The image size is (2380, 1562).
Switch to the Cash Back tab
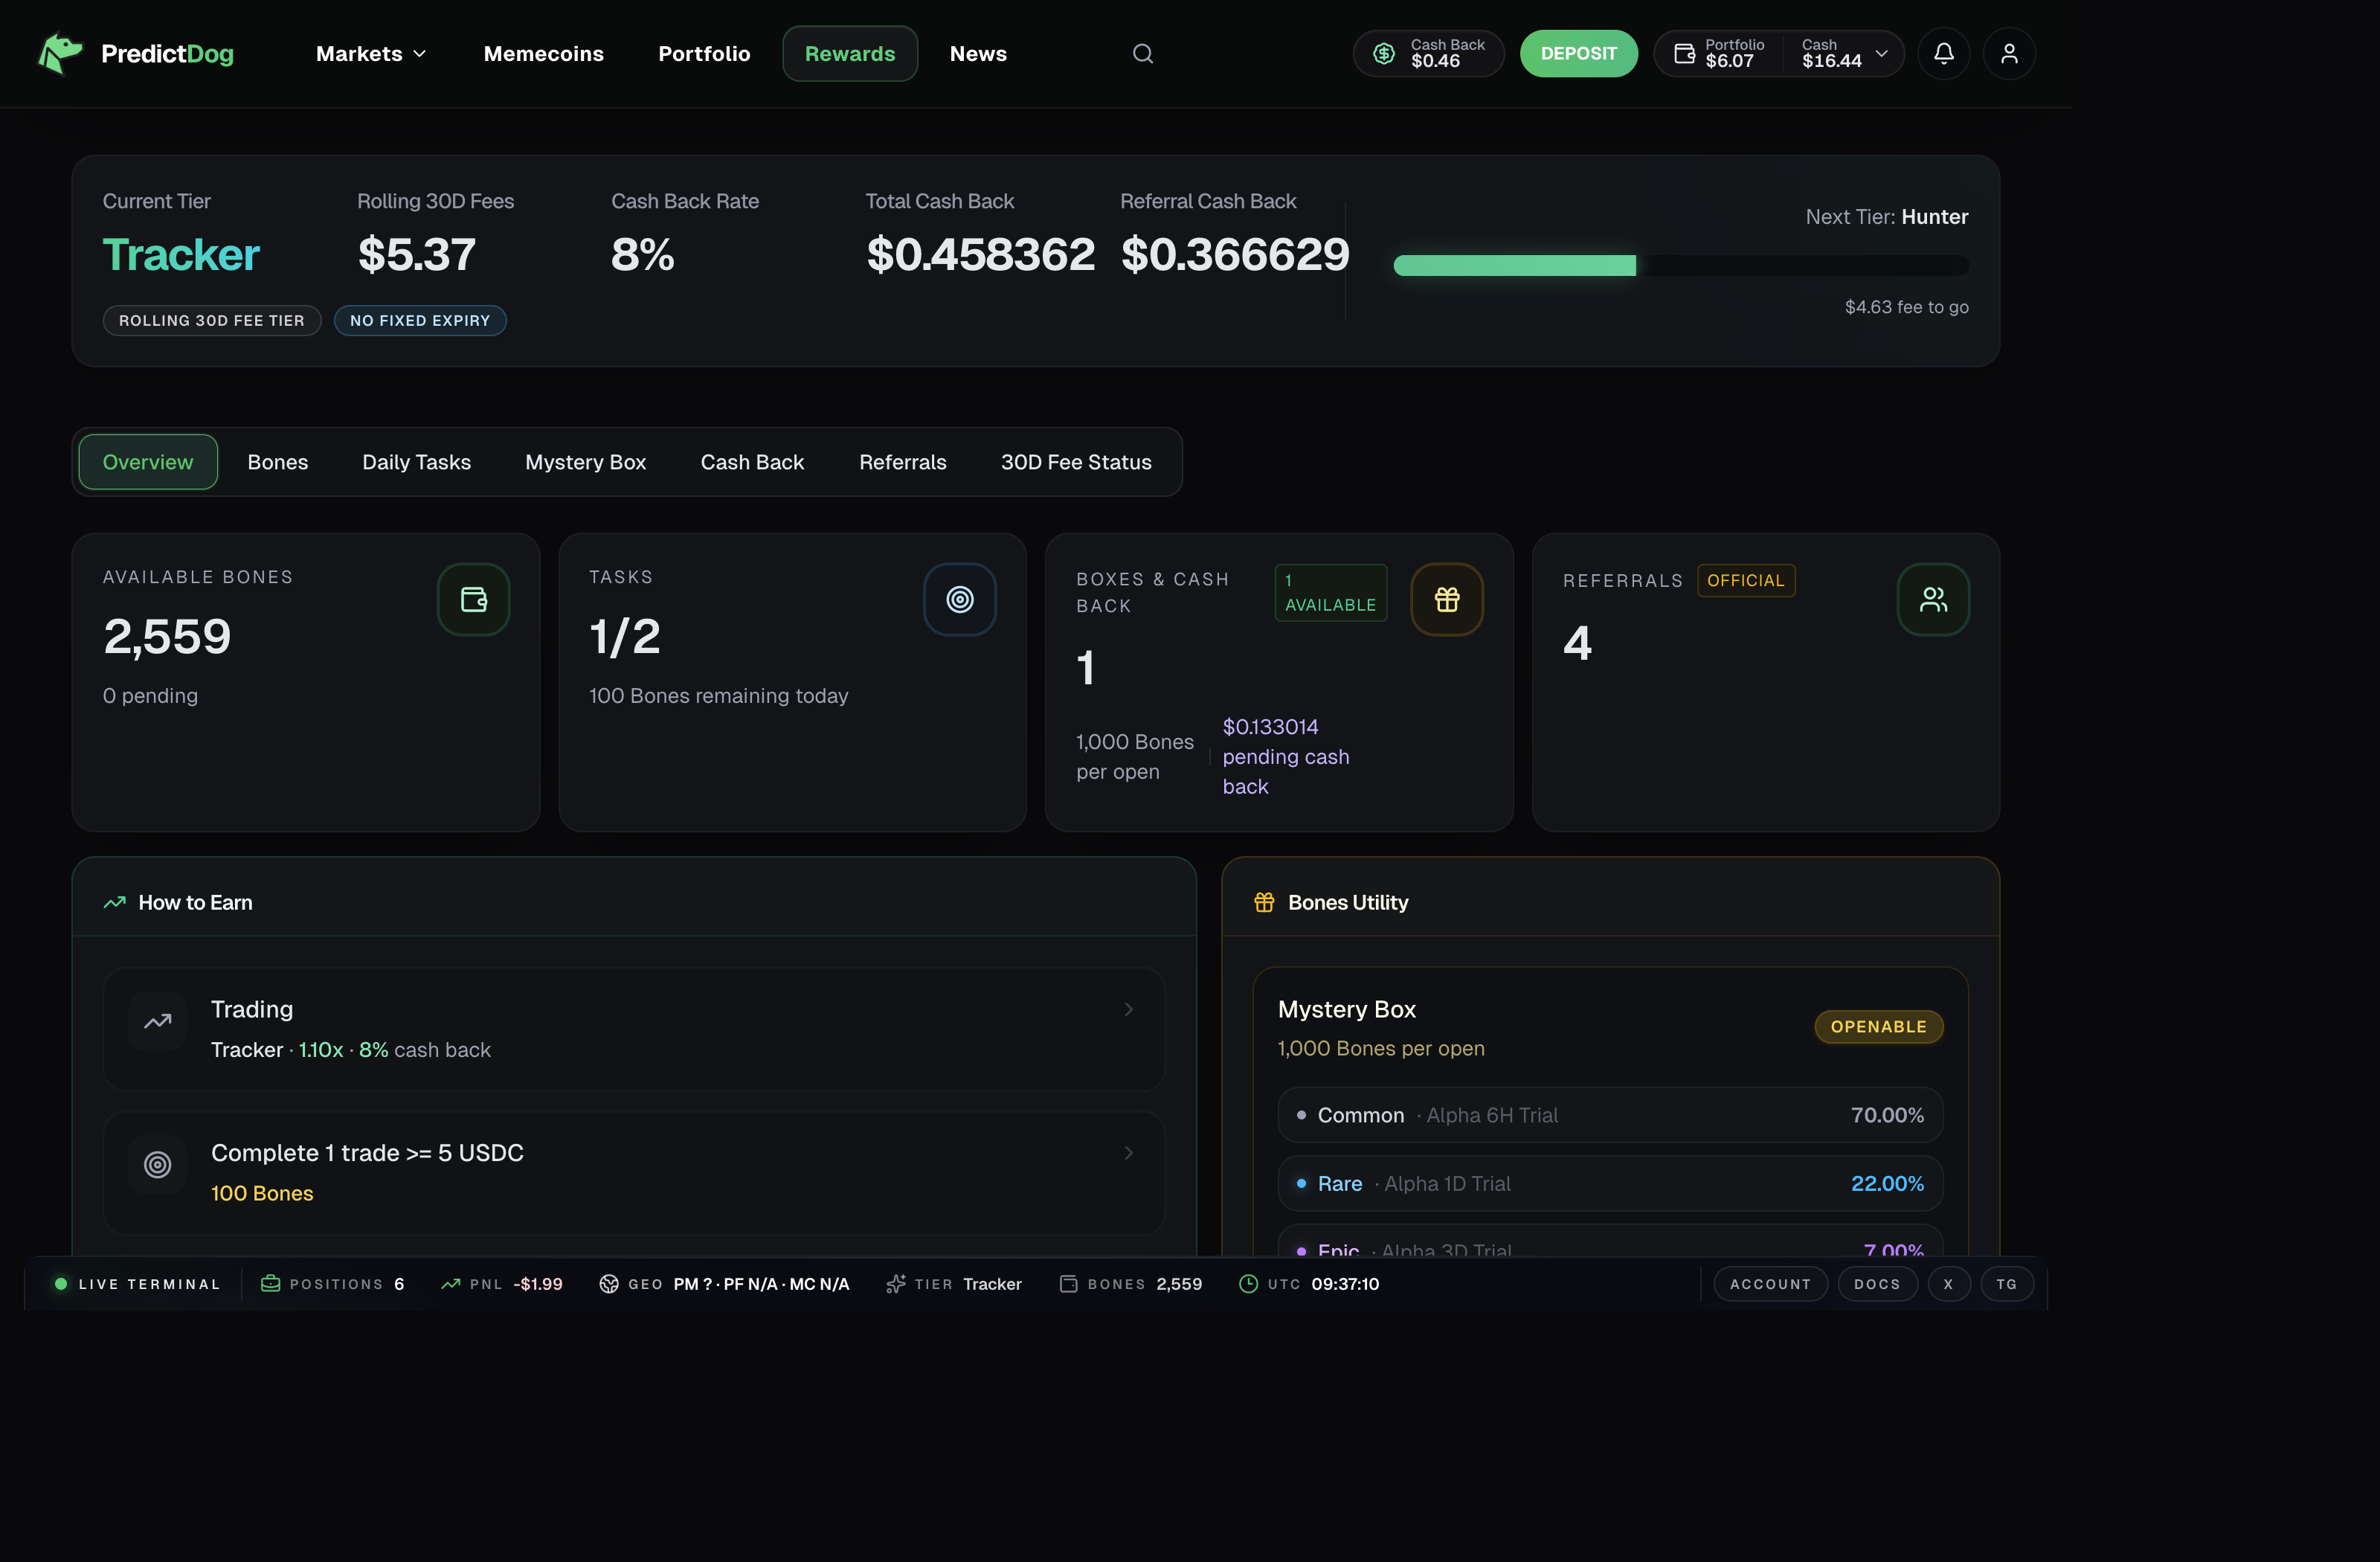click(x=752, y=462)
